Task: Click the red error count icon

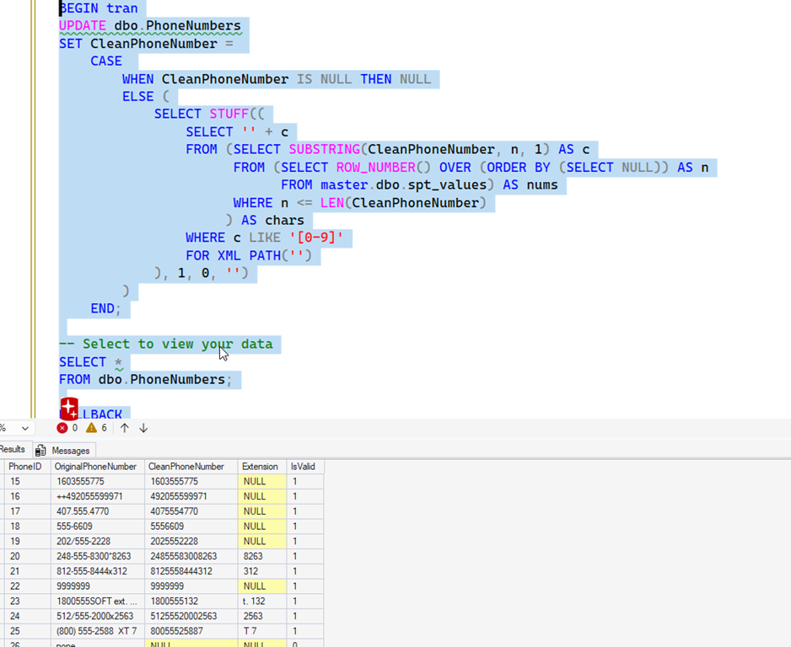Action: coord(62,428)
